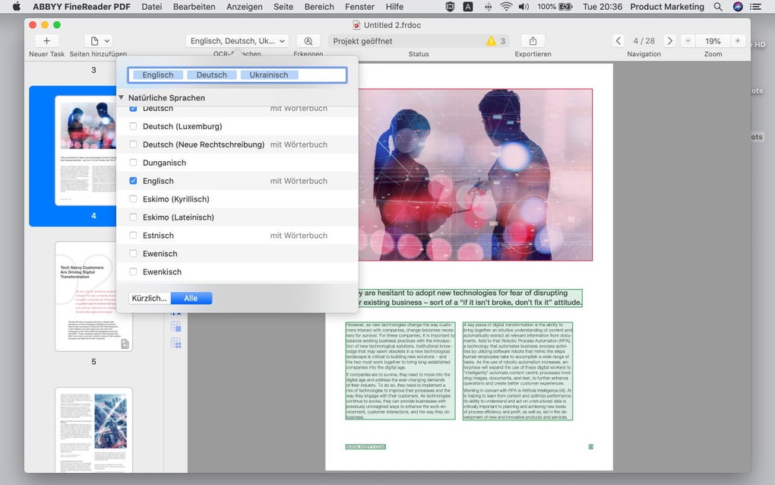Click the Neuer Task plus icon
The image size is (775, 485).
46,41
